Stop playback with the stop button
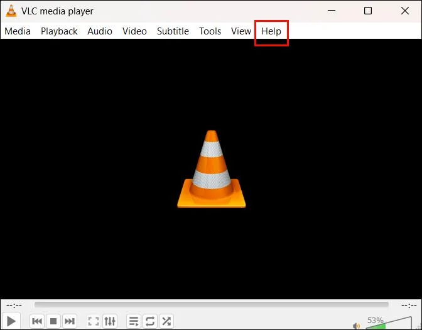 pos(53,321)
